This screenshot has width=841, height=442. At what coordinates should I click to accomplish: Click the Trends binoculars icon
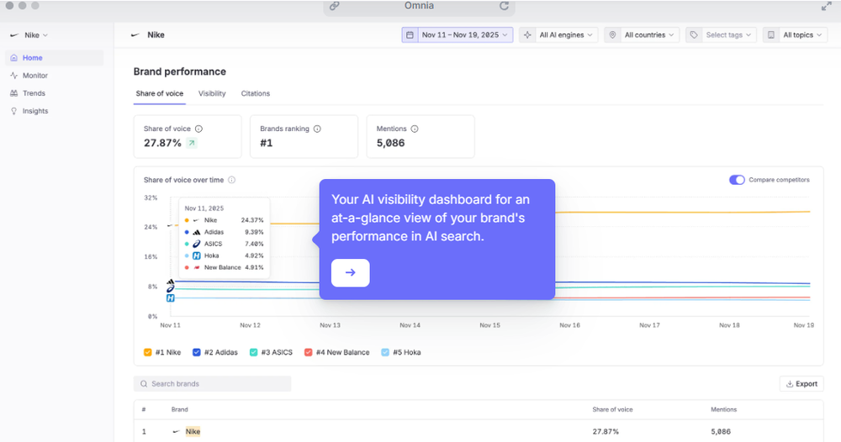coord(14,93)
